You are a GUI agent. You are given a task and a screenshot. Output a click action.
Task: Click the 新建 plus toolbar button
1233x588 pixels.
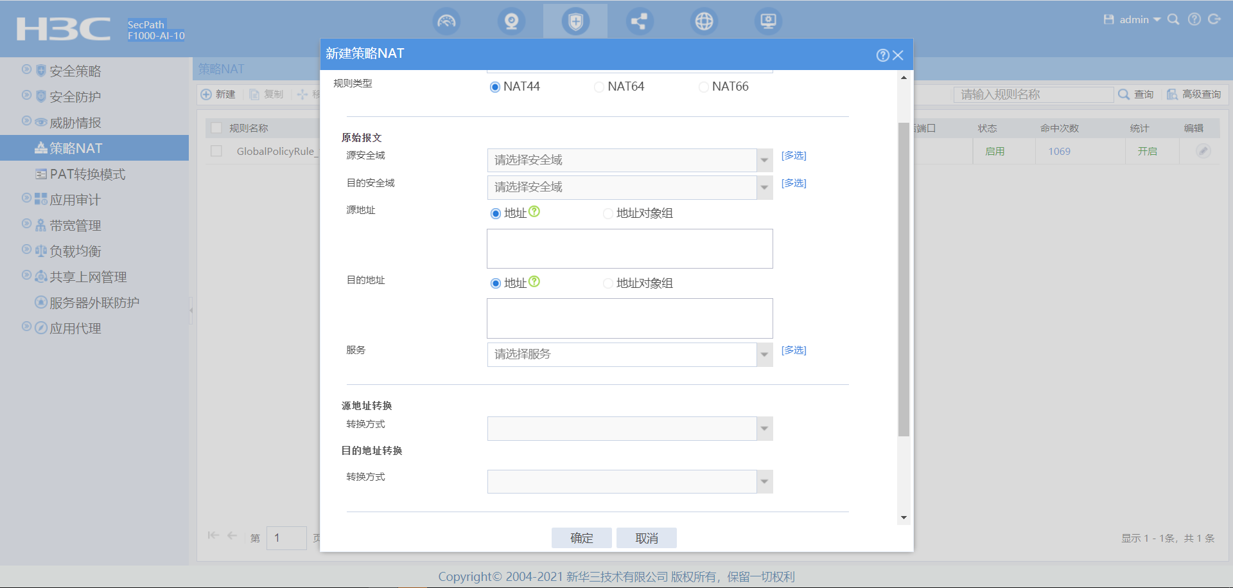(x=218, y=94)
